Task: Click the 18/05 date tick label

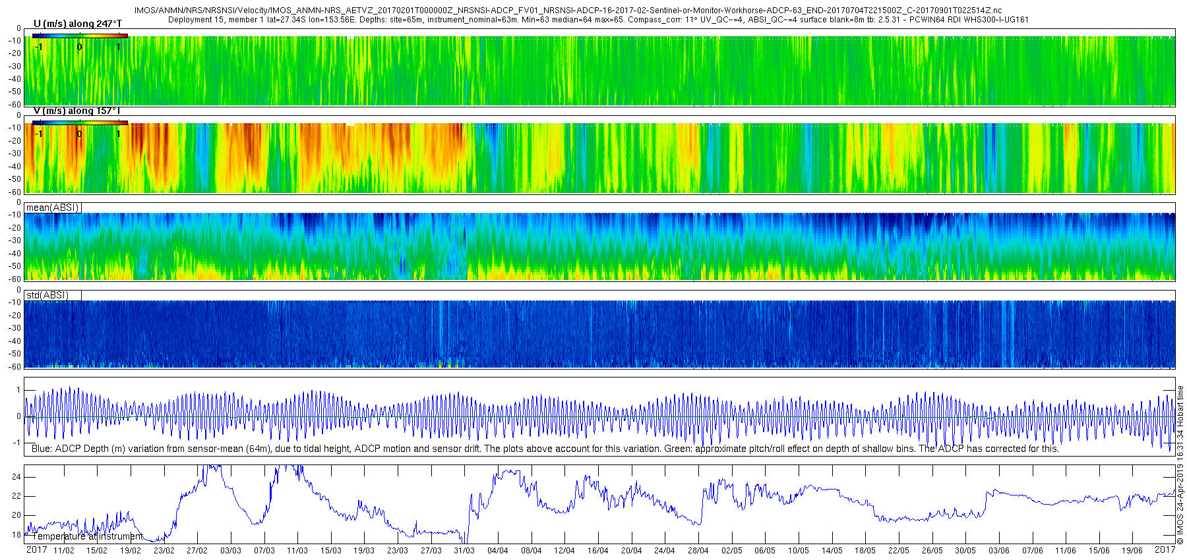Action: point(865,551)
